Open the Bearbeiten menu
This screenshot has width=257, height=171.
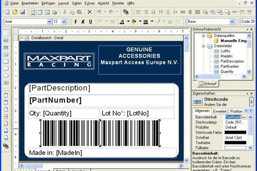coord(30,3)
